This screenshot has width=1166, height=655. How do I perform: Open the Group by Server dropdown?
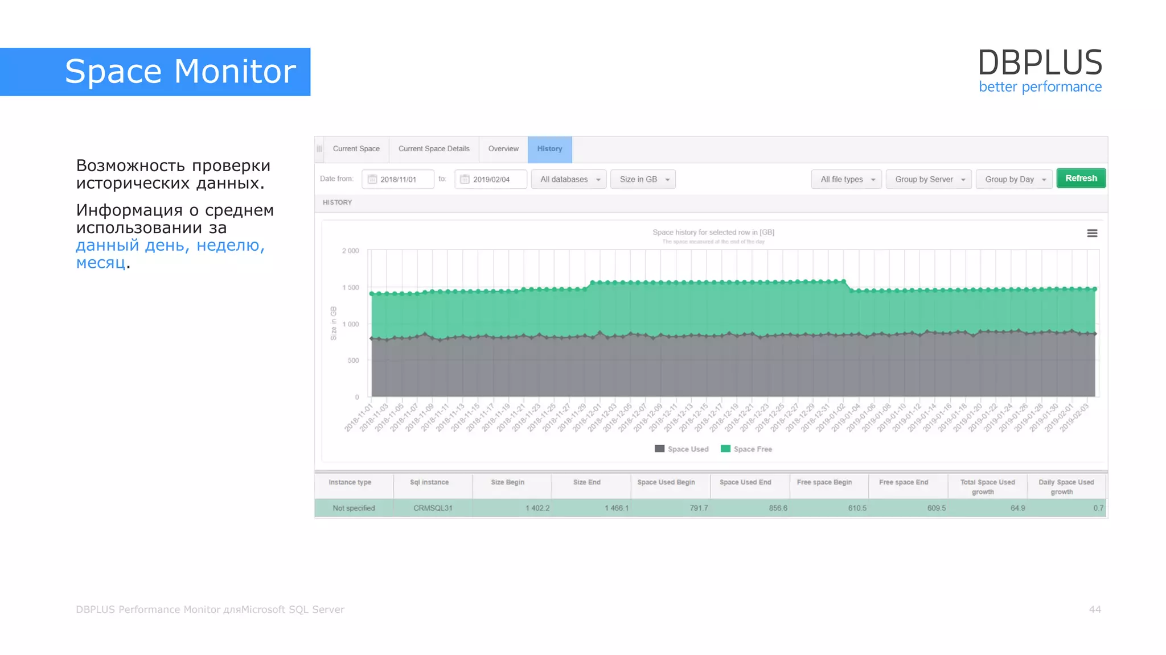tap(928, 179)
